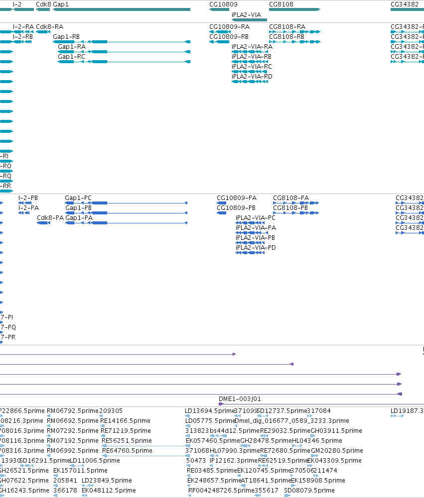This screenshot has height=498, width=424.
Task: Click the CG10809-PA protein label
Action: tap(237, 198)
